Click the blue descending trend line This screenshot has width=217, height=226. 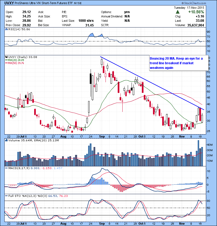click(x=152, y=83)
